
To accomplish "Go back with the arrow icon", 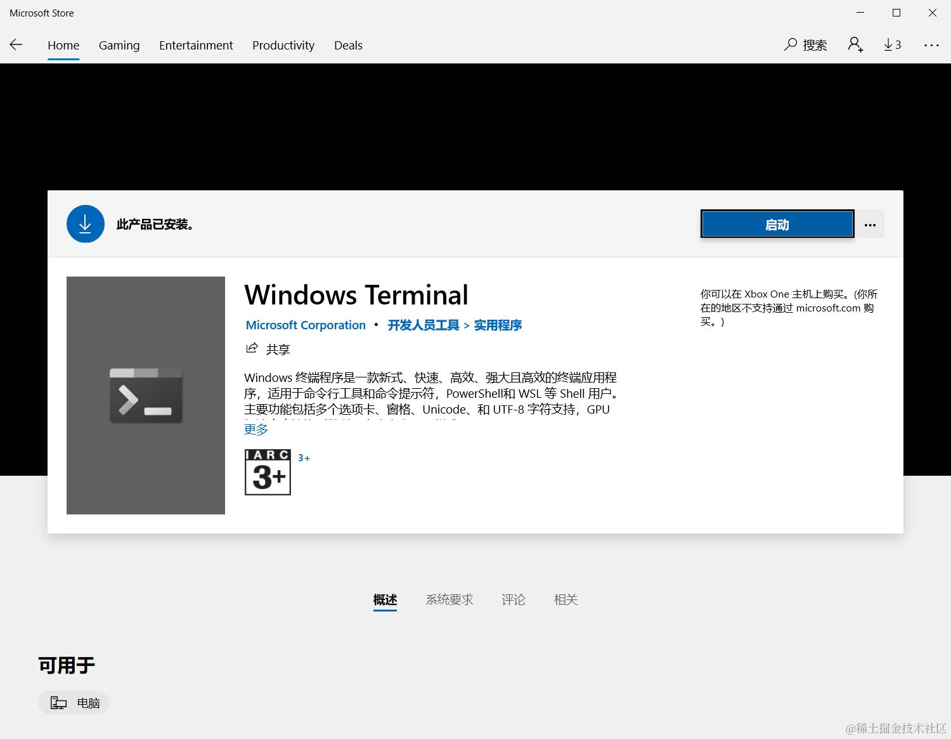I will click(x=16, y=44).
